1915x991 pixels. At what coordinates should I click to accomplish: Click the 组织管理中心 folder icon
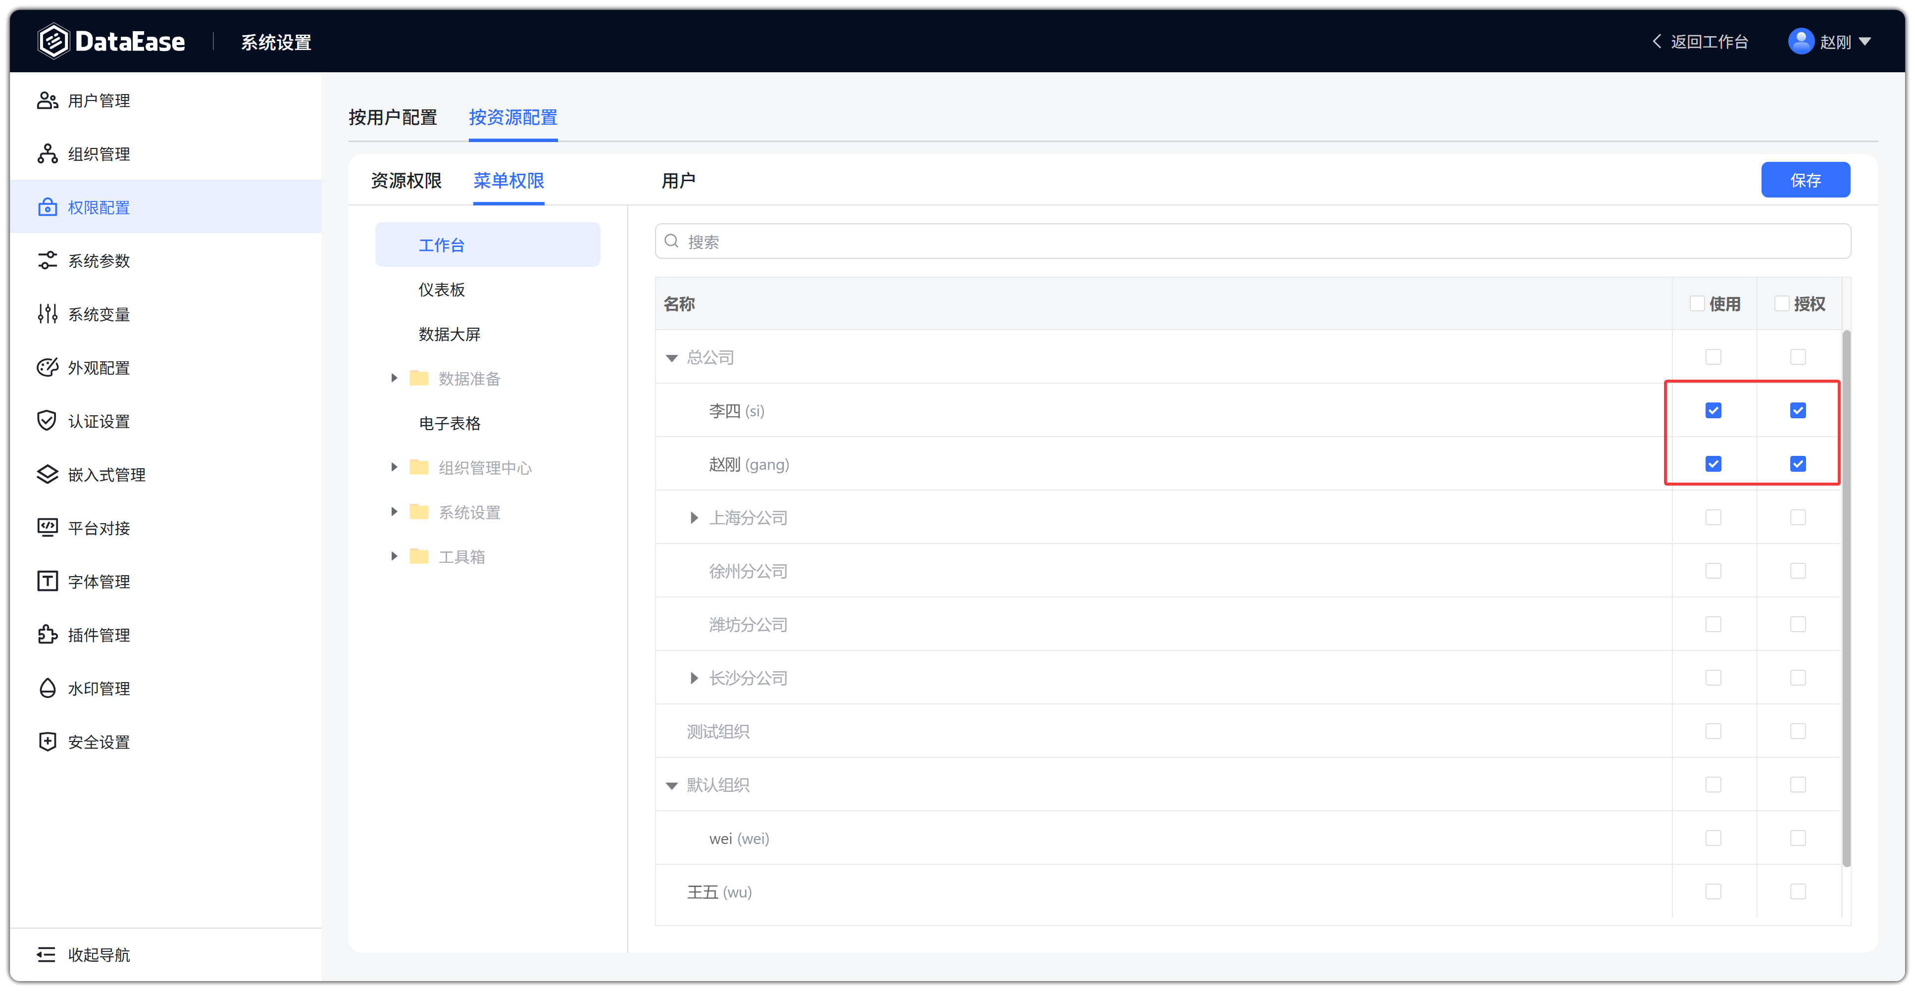(419, 468)
